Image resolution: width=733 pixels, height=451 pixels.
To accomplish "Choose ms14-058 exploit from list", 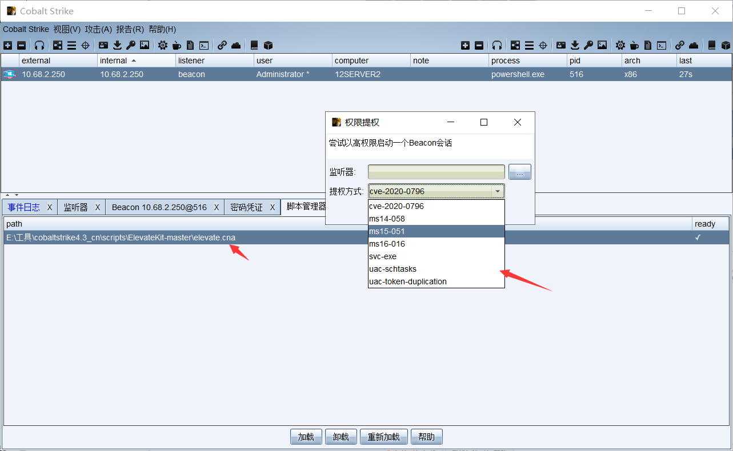I will (436, 219).
